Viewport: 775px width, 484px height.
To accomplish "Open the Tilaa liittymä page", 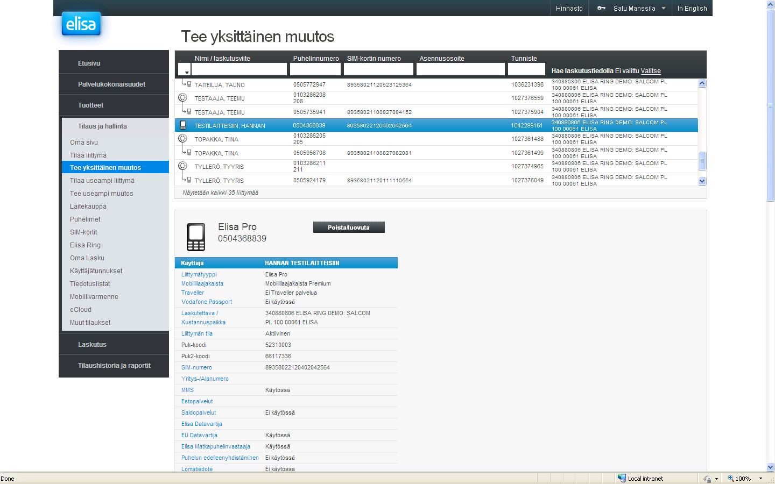I will pos(88,155).
